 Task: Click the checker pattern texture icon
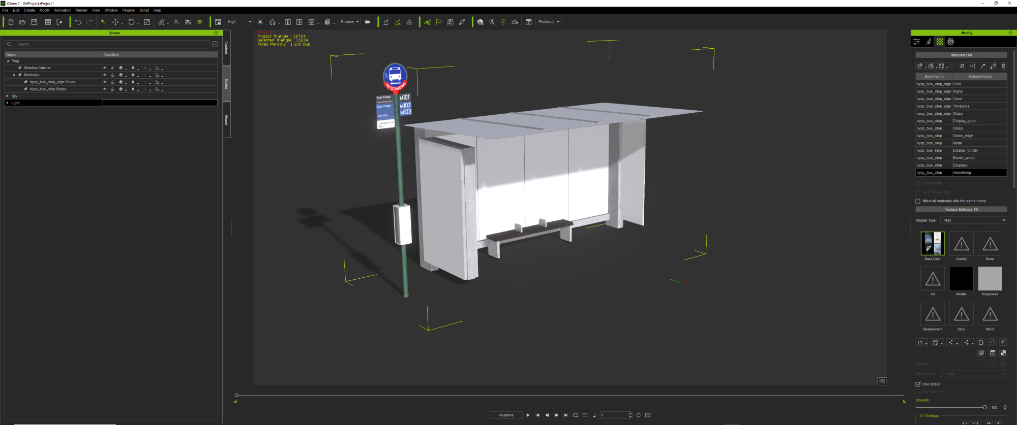[1003, 353]
